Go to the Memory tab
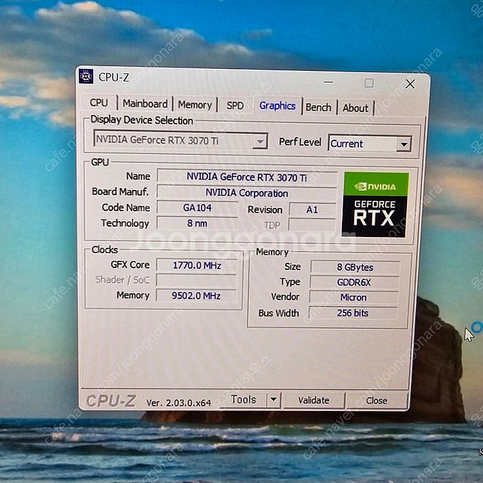 (195, 105)
